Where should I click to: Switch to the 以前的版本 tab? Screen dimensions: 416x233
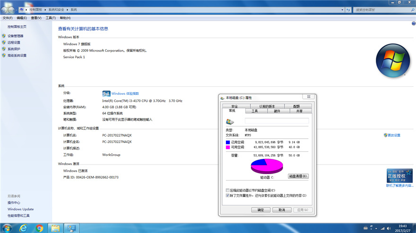tap(267, 107)
